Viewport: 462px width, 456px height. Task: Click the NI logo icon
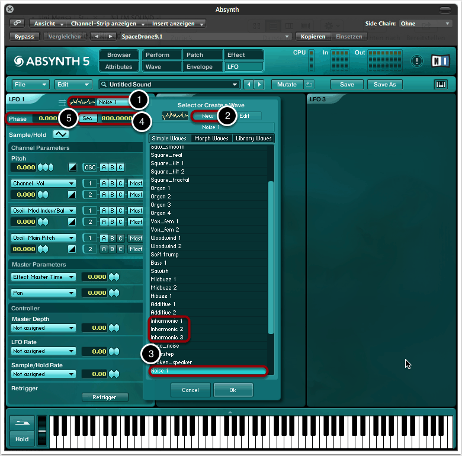(x=440, y=61)
